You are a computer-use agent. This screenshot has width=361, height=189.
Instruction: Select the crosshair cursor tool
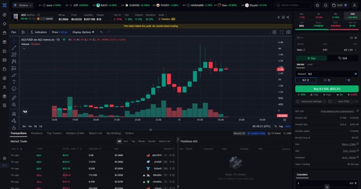(x=14, y=41)
